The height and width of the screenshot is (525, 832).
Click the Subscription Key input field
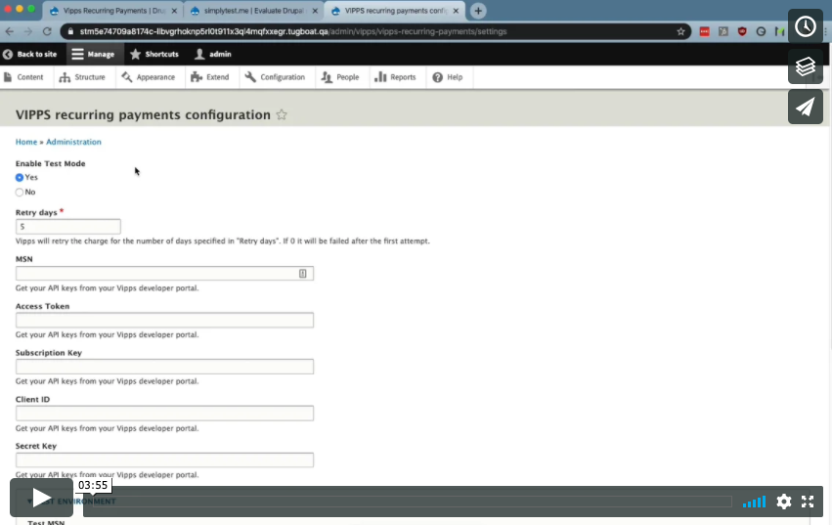(164, 367)
